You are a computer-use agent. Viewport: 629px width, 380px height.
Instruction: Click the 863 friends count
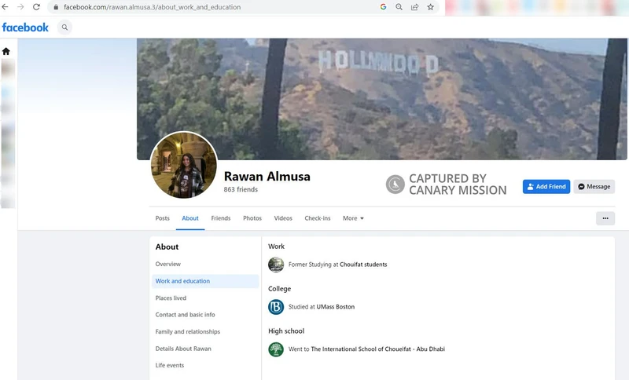click(241, 189)
